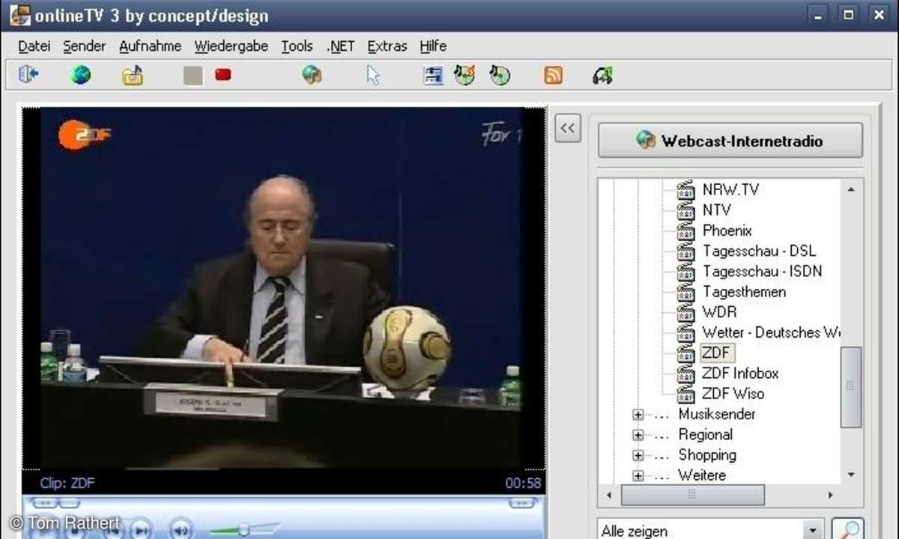Start recording with the red record button
The height and width of the screenshot is (539, 899).
pyautogui.click(x=223, y=75)
